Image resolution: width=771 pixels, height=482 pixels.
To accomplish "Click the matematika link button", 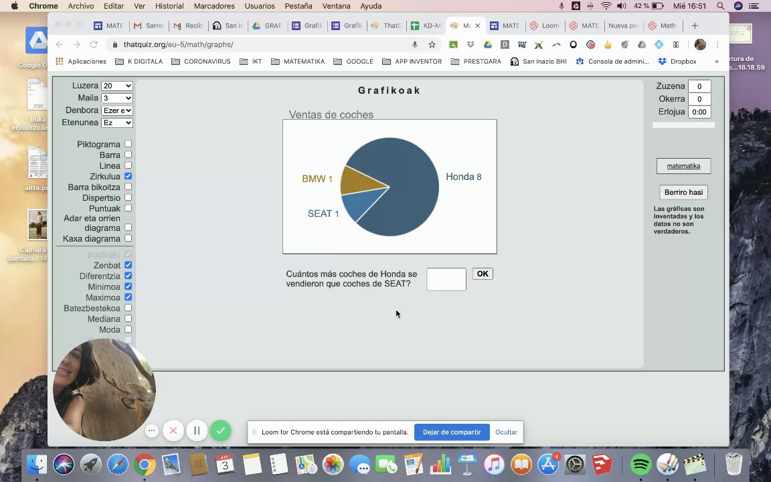I will [x=683, y=166].
